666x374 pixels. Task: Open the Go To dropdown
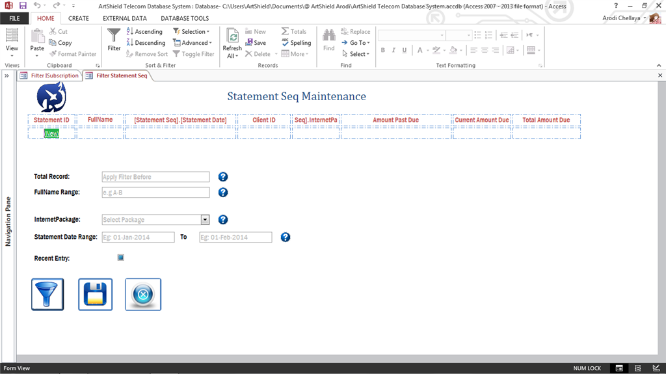(x=356, y=42)
